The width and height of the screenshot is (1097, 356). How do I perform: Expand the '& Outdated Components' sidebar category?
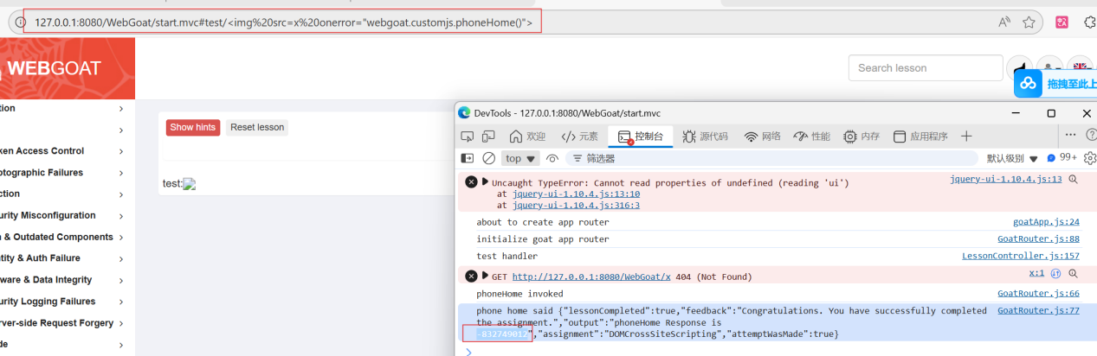click(62, 238)
